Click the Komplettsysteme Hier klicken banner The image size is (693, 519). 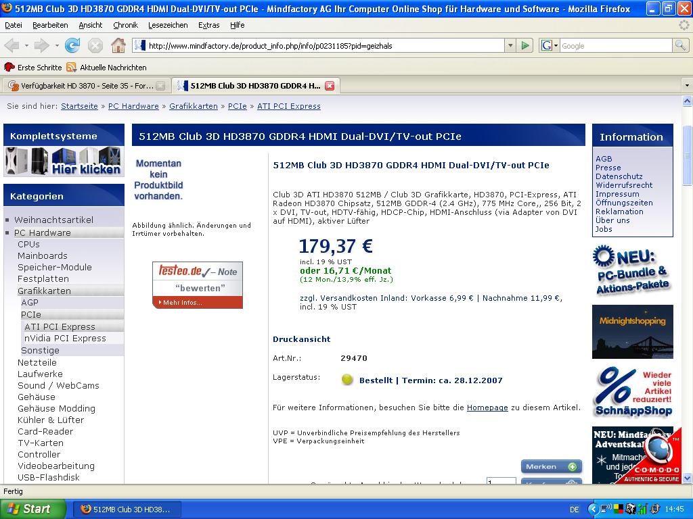pos(64,162)
